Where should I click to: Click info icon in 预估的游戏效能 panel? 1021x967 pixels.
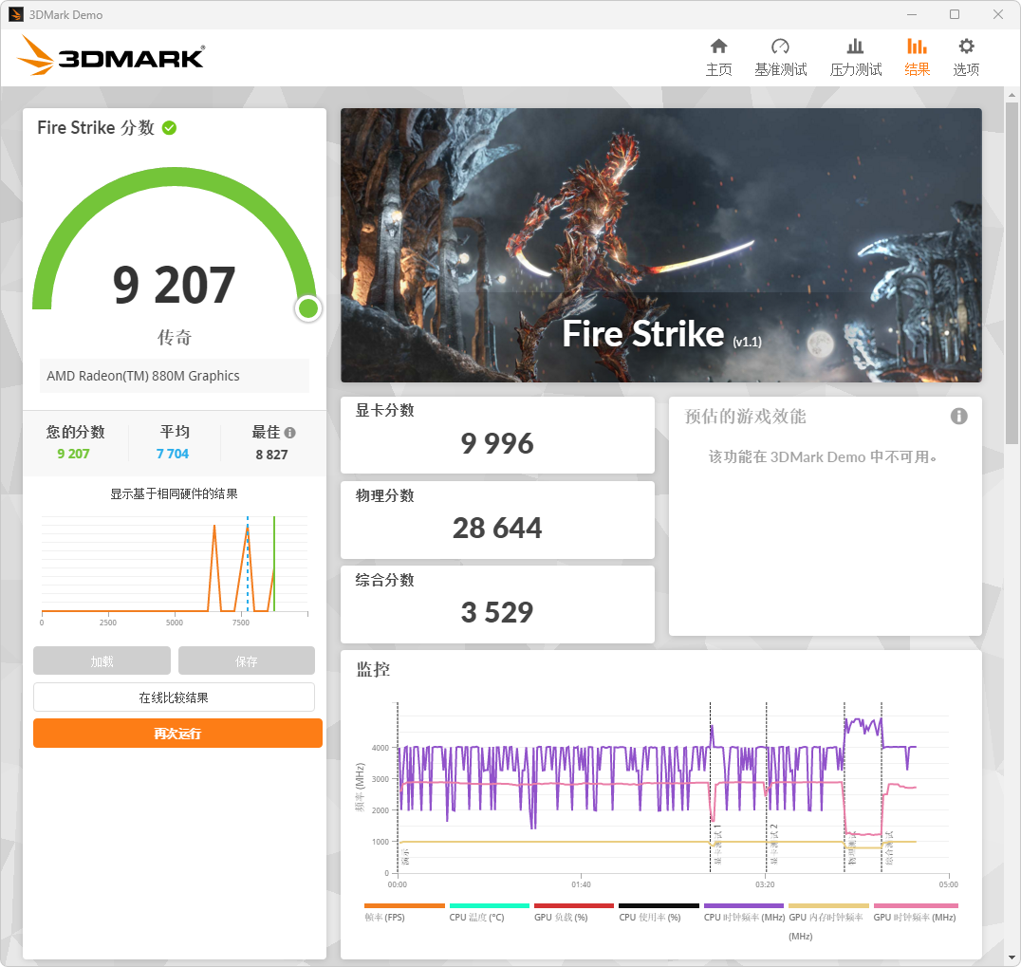coord(958,416)
